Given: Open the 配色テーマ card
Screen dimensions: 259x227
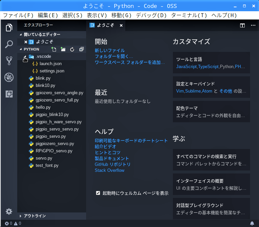Looking at the screenshot, I should (x=211, y=112).
